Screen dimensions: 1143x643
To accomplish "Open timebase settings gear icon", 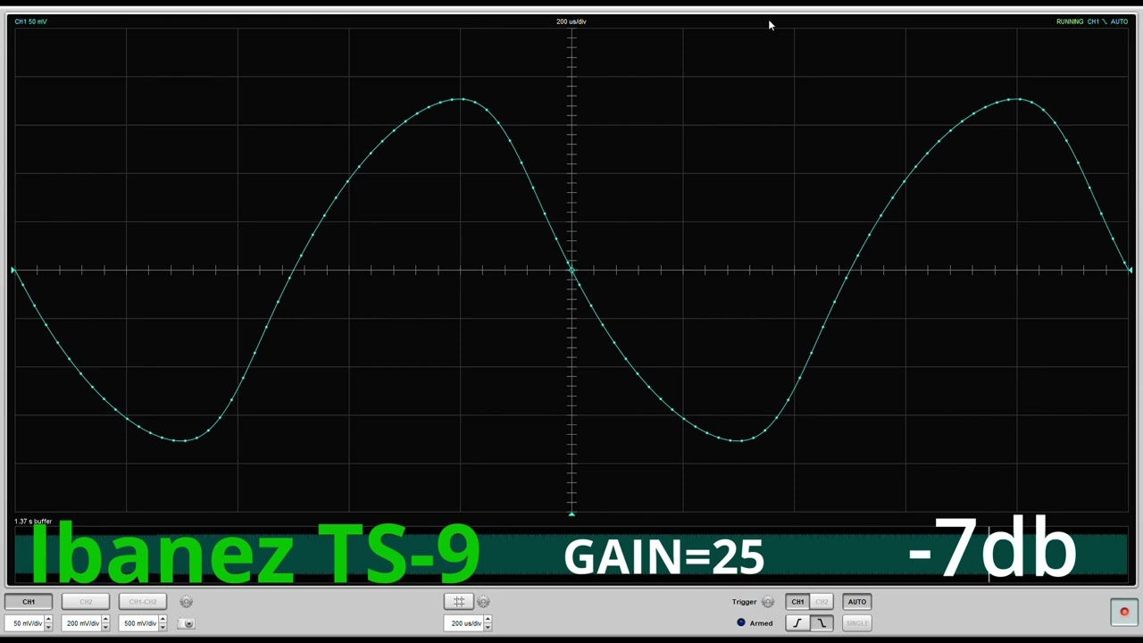I will (x=484, y=602).
